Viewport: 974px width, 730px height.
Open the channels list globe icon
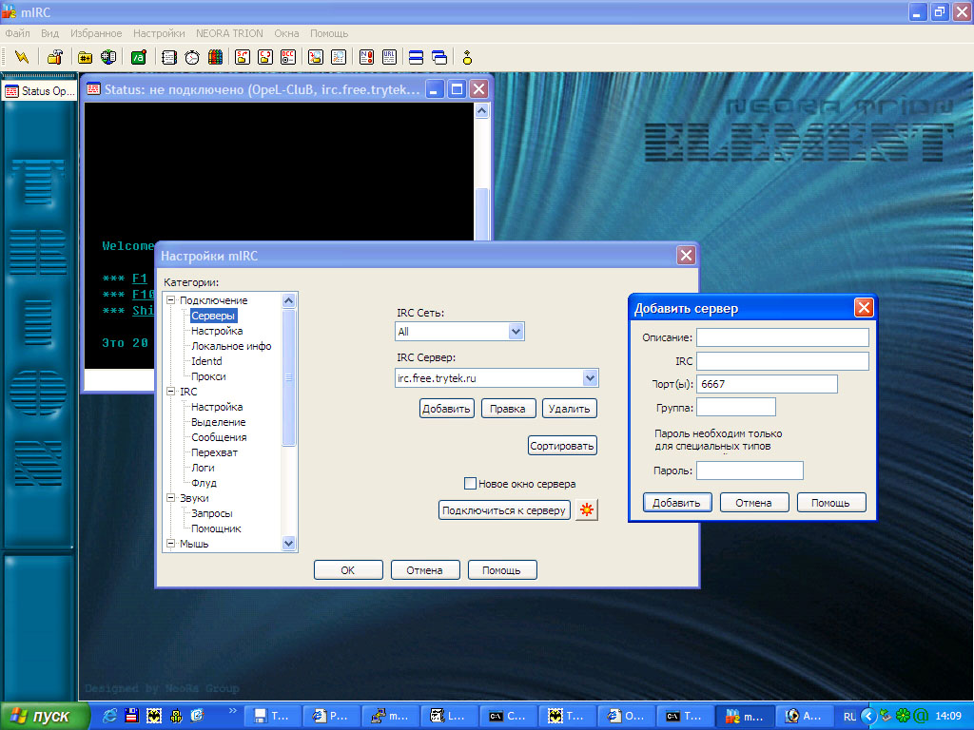108,58
